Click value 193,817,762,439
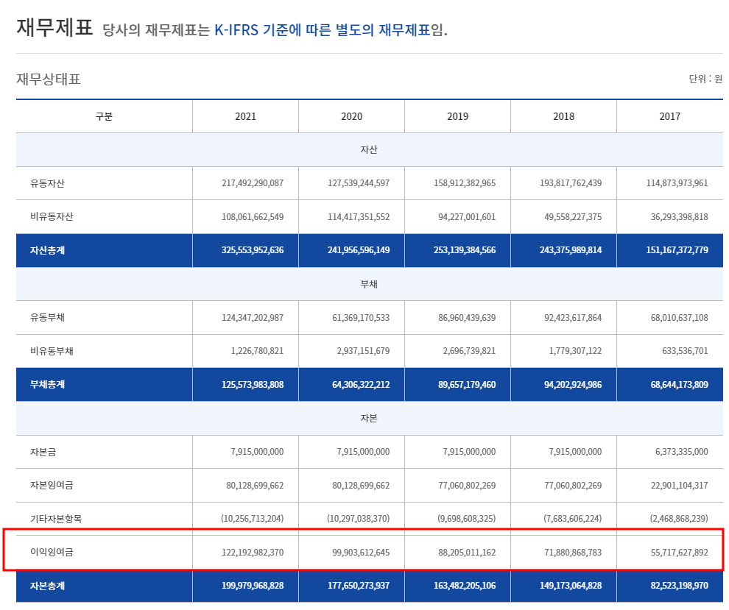The image size is (729, 610). 571,183
